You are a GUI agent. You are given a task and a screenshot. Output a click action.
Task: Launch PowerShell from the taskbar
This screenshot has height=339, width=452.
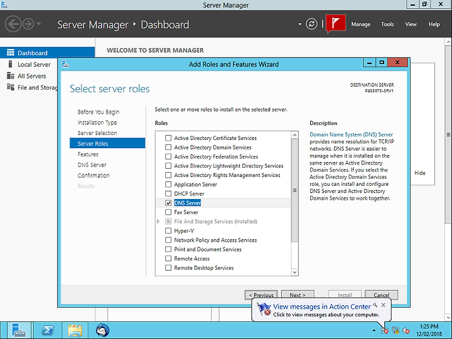coord(48,330)
